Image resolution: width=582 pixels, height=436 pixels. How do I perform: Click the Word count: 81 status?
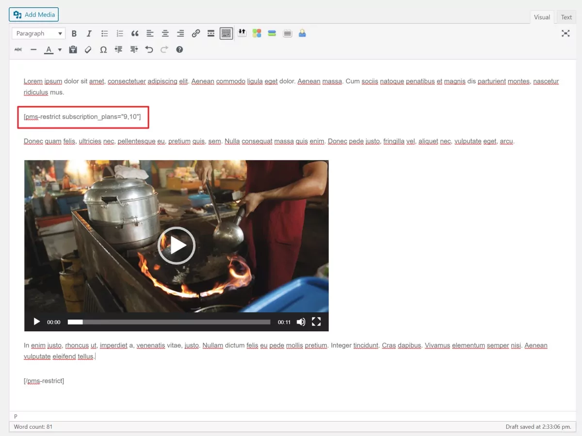[33, 427]
